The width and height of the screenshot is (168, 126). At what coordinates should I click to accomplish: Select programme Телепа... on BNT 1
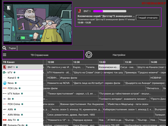click(x=92, y=67)
